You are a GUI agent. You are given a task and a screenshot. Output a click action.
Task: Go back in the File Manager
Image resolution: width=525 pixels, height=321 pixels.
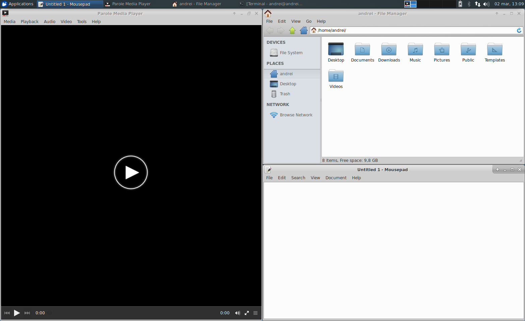(270, 30)
